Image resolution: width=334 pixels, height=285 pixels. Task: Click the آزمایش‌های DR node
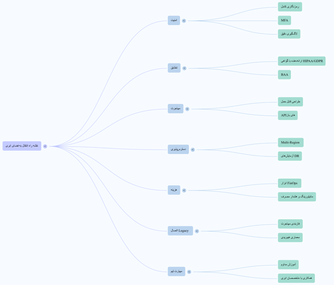290,156
